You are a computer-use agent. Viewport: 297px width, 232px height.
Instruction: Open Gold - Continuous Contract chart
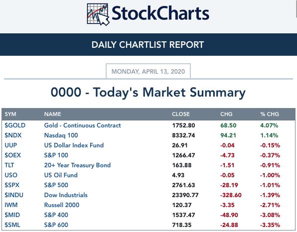82,125
